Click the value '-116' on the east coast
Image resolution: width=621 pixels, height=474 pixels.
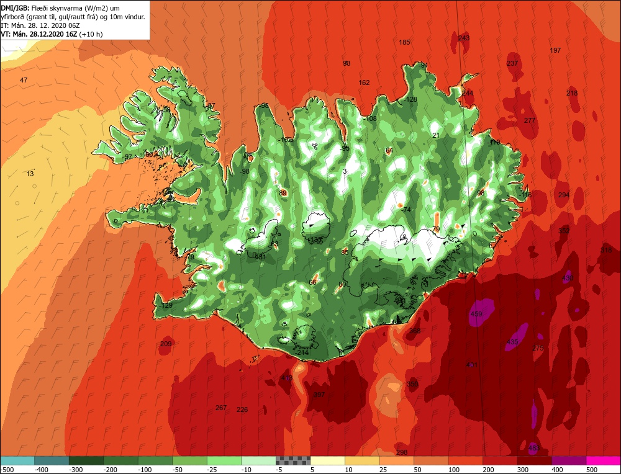525,195
